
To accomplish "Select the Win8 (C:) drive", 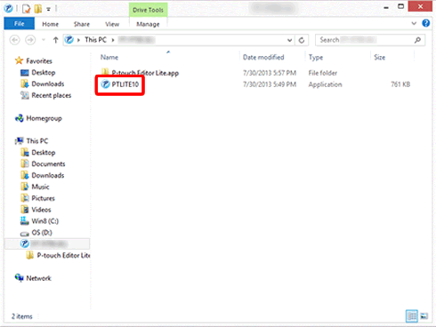I will pyautogui.click(x=39, y=221).
